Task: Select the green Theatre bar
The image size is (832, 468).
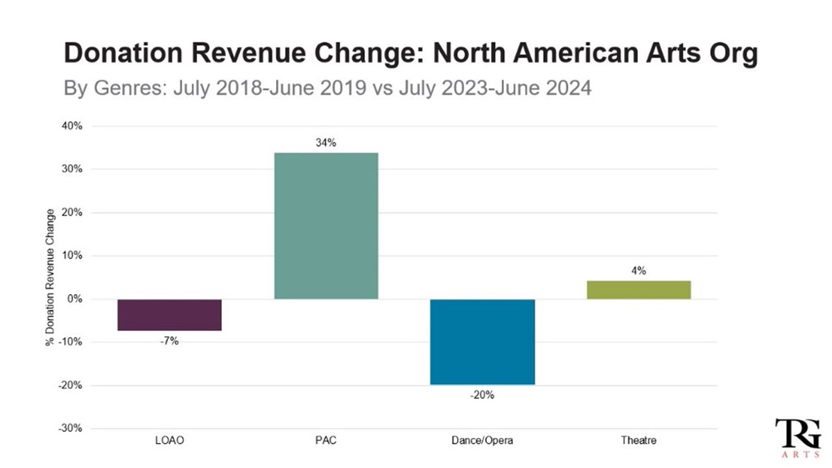Action: pyautogui.click(x=639, y=289)
